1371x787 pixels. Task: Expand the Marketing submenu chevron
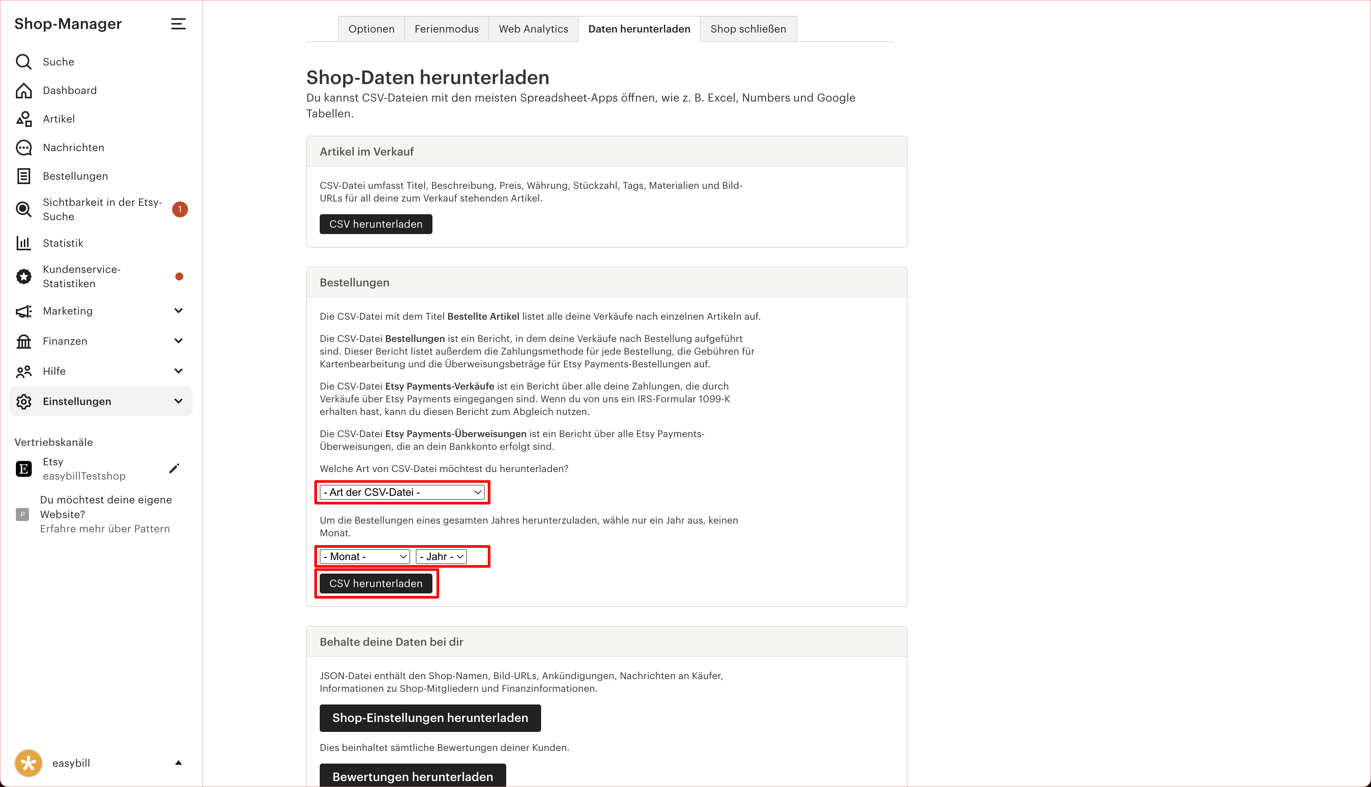[x=179, y=311]
